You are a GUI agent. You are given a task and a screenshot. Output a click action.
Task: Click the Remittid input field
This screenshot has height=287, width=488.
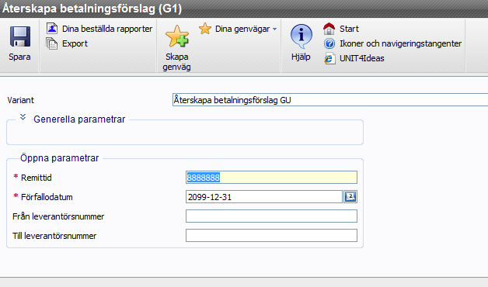click(x=271, y=178)
